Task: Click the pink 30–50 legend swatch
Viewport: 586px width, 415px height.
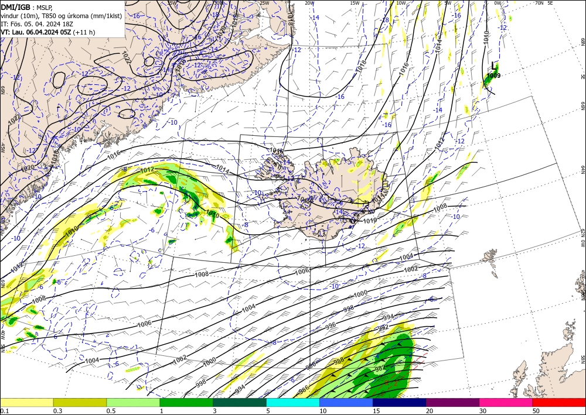Action: click(x=506, y=402)
